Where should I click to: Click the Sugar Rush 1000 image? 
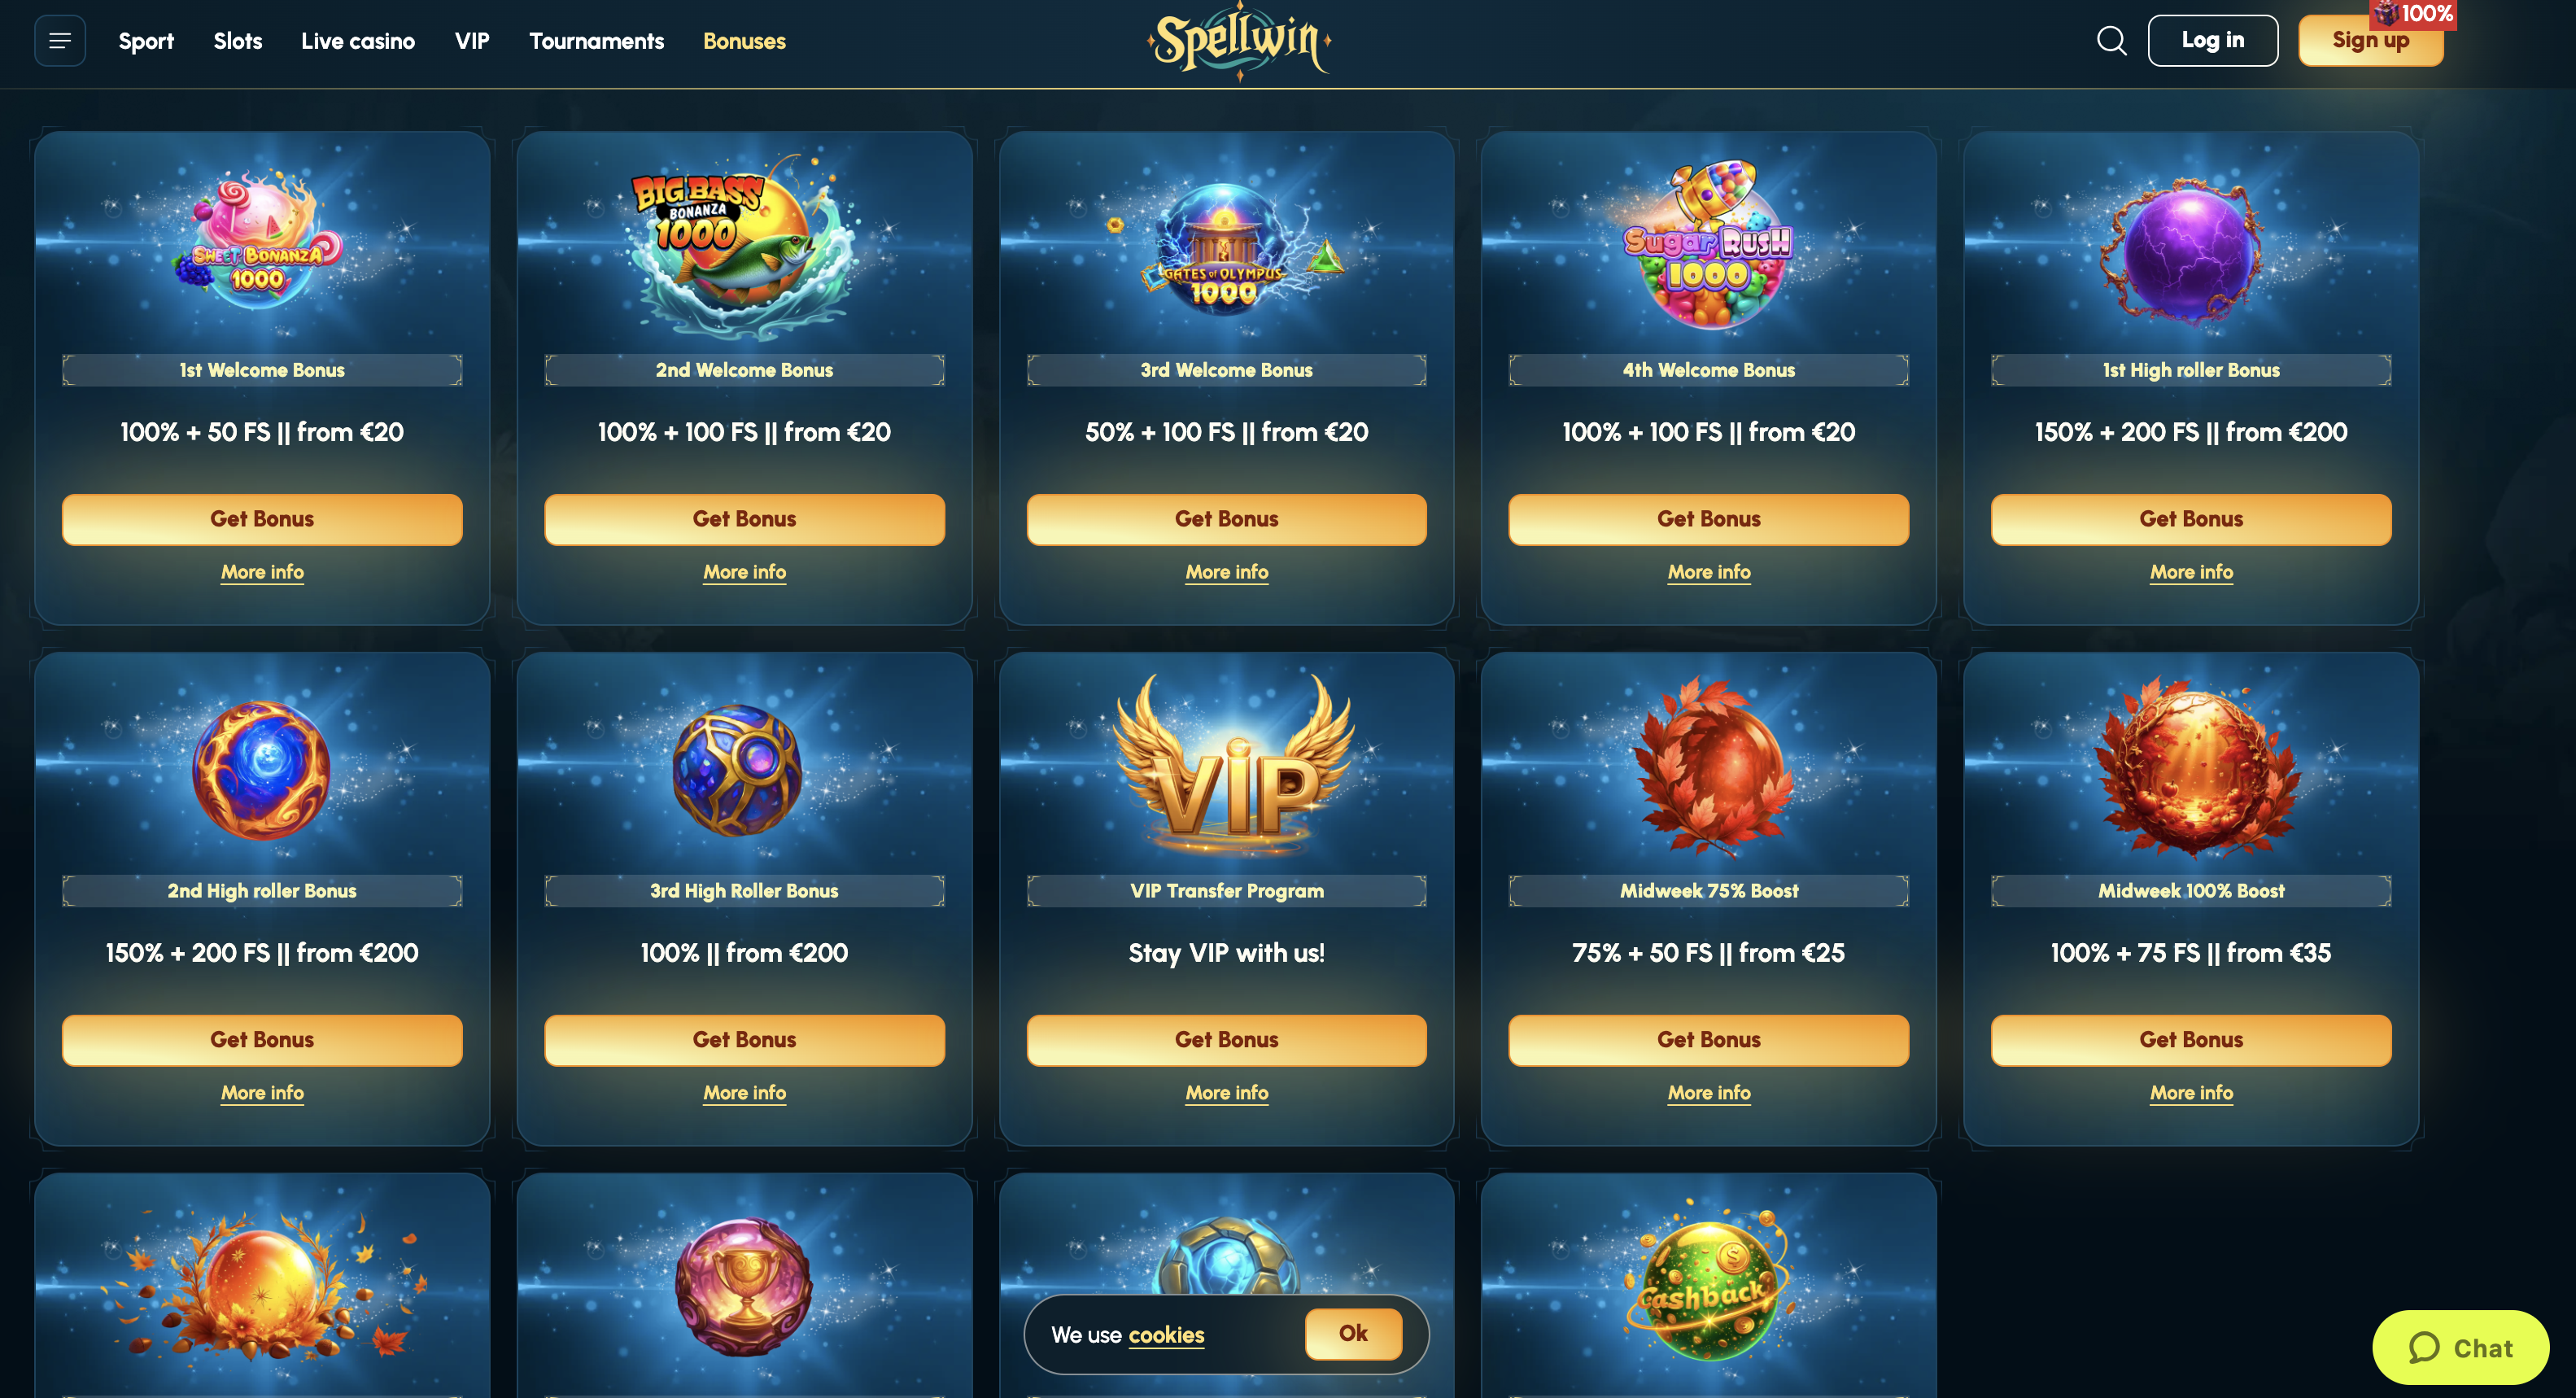1708,245
